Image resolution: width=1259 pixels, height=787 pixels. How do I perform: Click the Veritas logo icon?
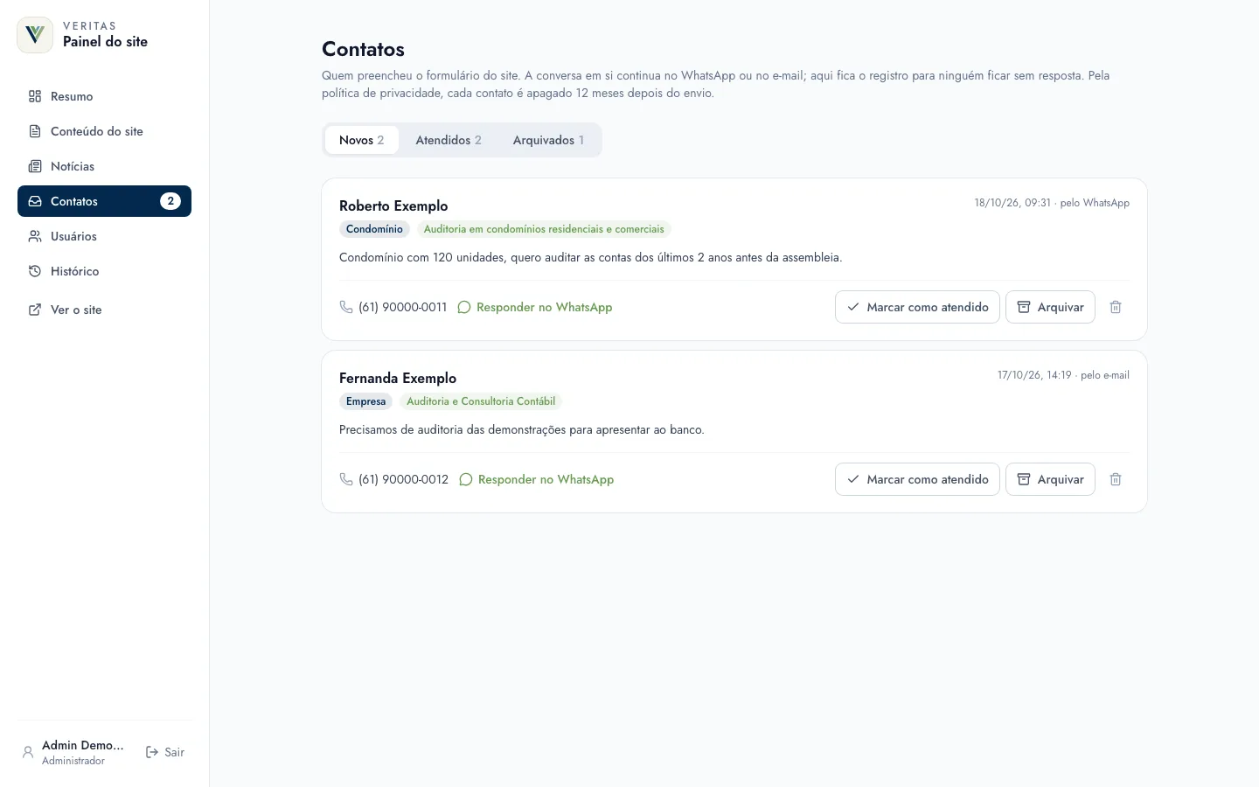[x=35, y=35]
